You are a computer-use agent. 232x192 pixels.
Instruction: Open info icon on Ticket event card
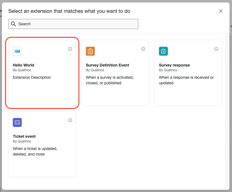pyautogui.click(x=70, y=120)
